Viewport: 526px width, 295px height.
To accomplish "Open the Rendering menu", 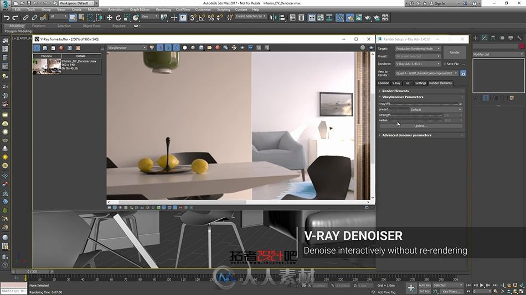I will click(x=163, y=9).
